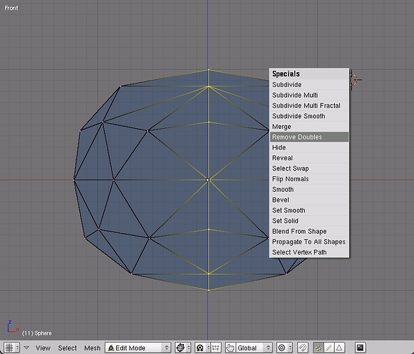Choose Merge from Specials menu
Image resolution: width=414 pixels, height=354 pixels.
(309, 127)
